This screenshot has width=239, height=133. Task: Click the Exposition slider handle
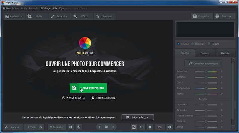206,105
